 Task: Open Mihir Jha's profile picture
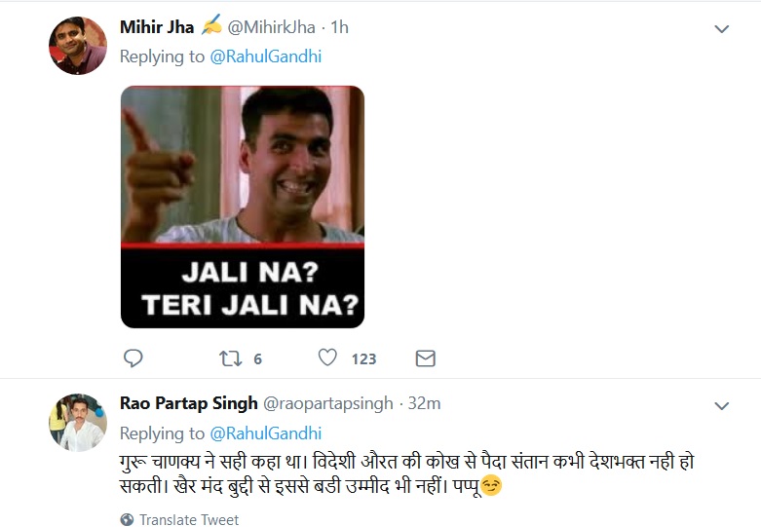tap(78, 46)
